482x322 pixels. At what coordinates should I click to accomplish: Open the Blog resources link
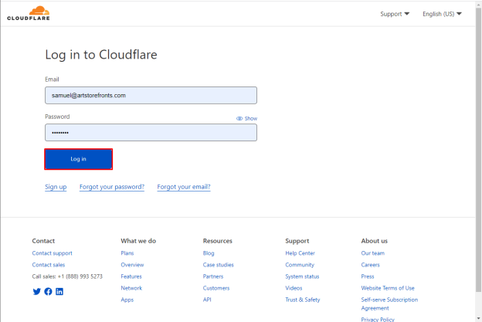click(x=209, y=253)
